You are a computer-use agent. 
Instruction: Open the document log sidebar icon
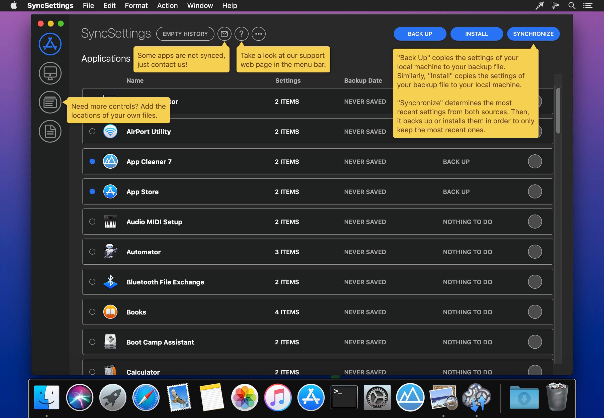coord(50,131)
